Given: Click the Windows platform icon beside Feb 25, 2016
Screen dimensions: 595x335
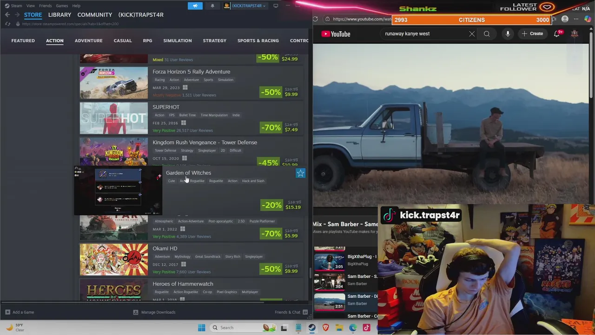Looking at the screenshot, I should click(x=183, y=123).
